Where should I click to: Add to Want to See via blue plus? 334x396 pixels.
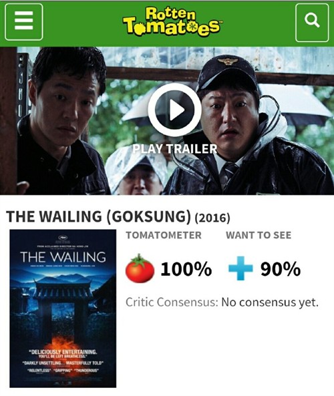(240, 268)
